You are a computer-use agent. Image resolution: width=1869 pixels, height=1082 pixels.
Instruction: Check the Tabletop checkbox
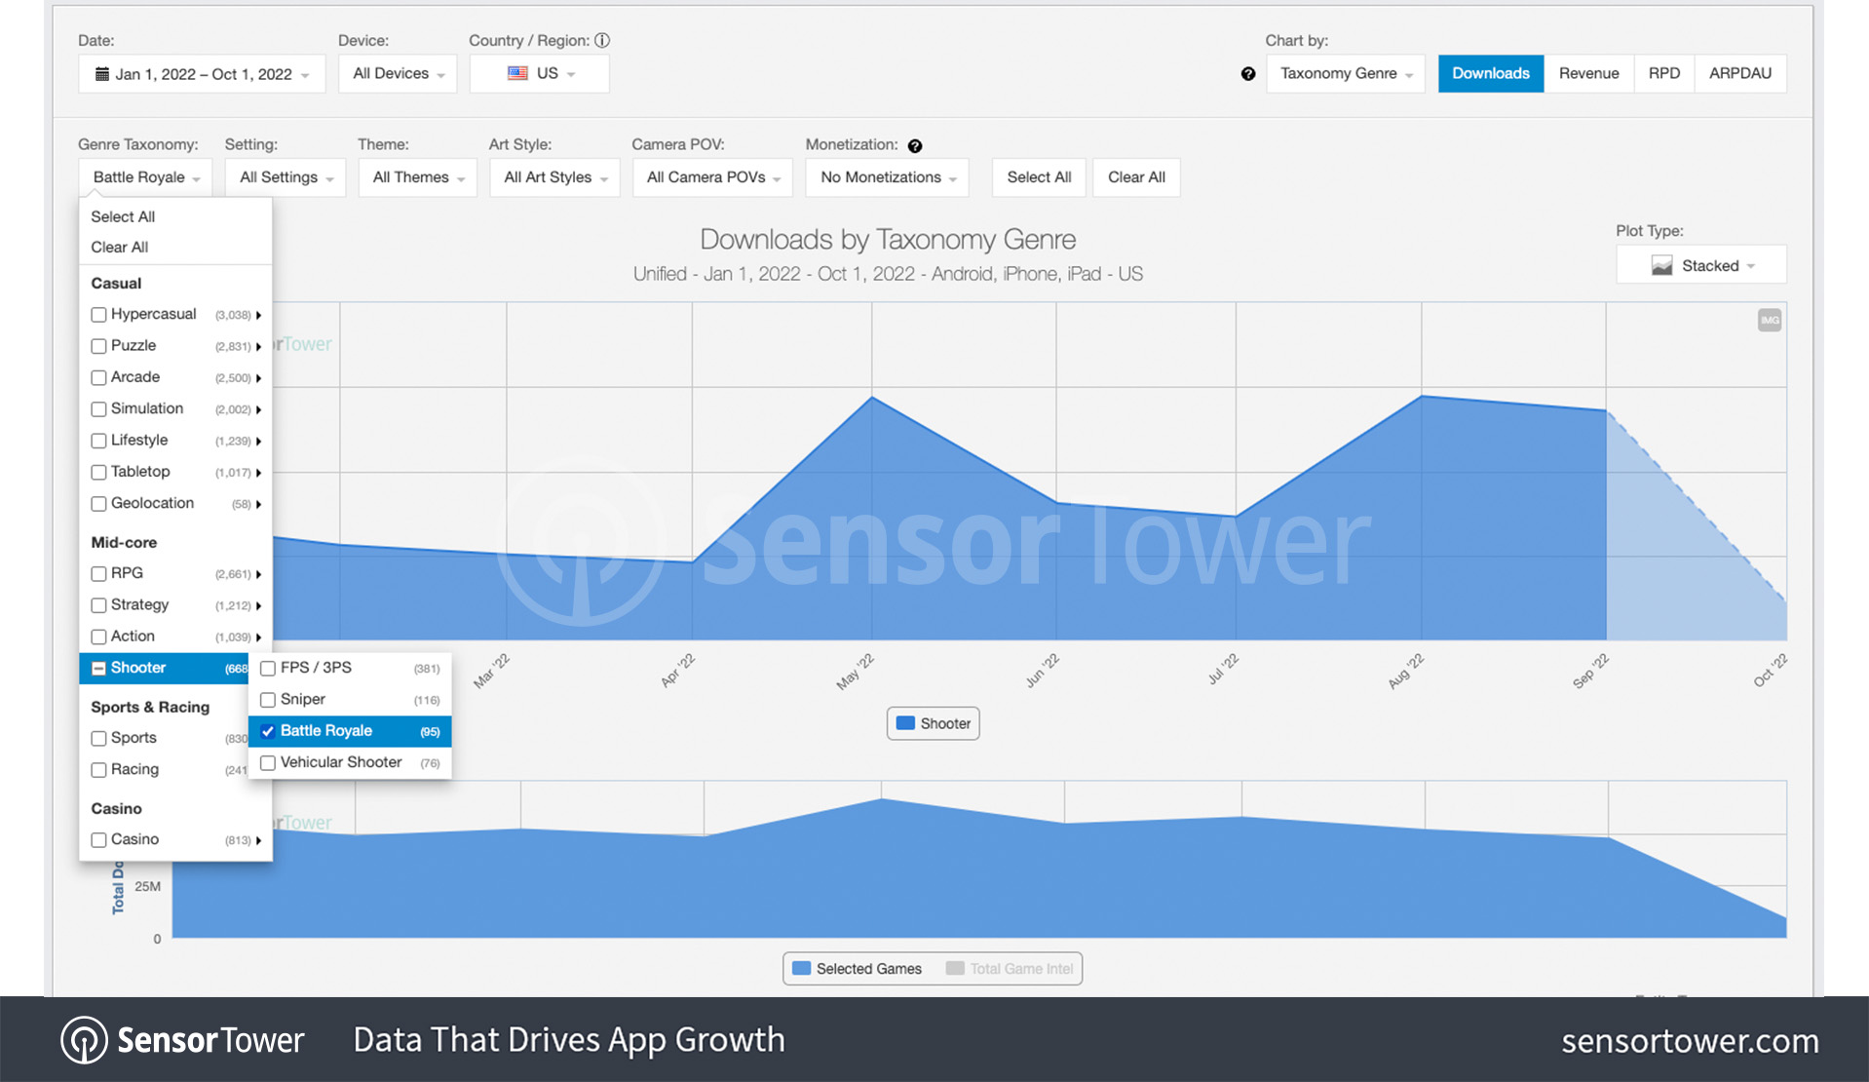point(98,472)
